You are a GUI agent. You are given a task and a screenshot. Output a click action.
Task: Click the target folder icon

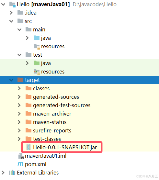pos(20,80)
